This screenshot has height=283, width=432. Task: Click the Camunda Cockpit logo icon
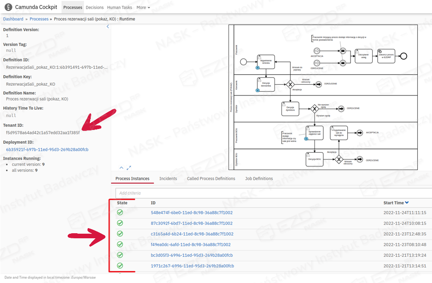(x=8, y=7)
